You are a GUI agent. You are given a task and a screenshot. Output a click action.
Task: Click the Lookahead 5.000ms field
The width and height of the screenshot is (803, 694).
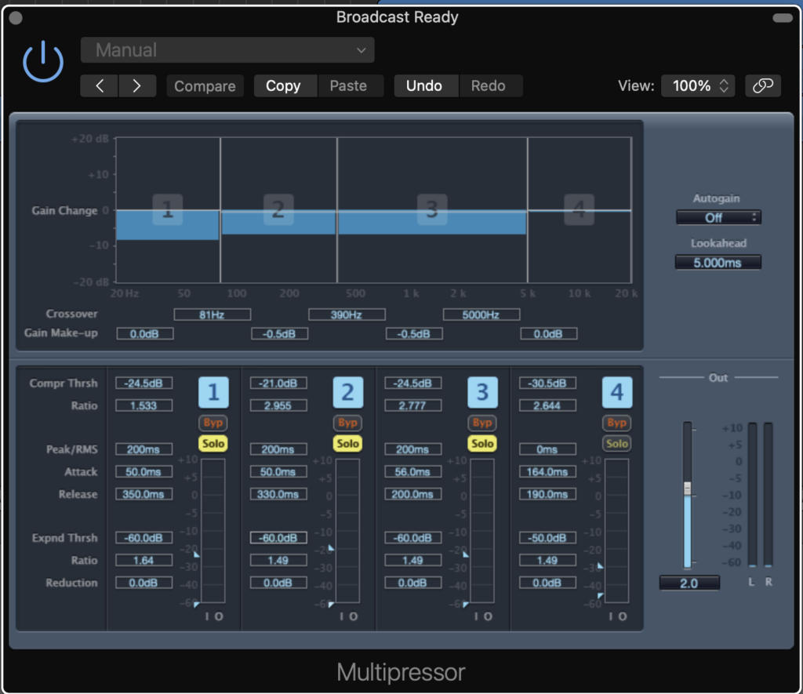718,263
